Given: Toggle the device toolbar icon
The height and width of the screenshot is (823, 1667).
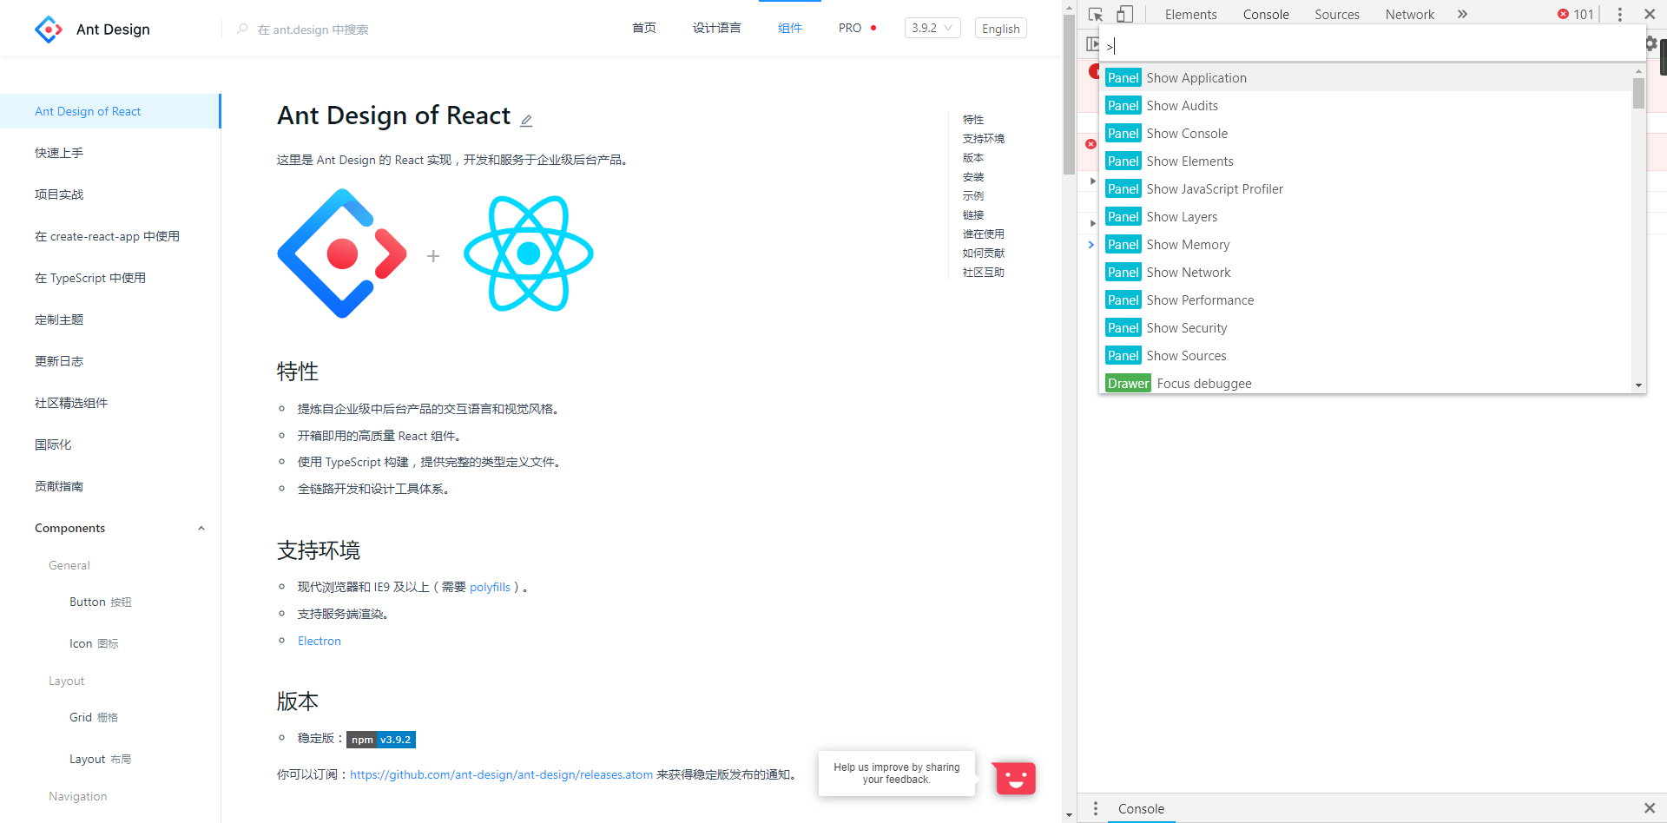Looking at the screenshot, I should pyautogui.click(x=1124, y=14).
